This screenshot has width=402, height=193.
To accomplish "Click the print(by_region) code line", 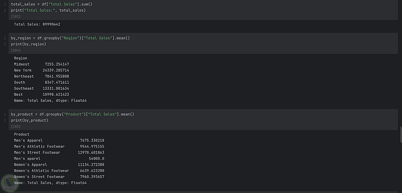I will point(29,44).
